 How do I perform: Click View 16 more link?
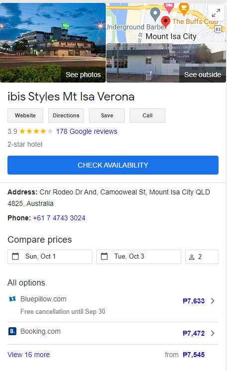29,355
